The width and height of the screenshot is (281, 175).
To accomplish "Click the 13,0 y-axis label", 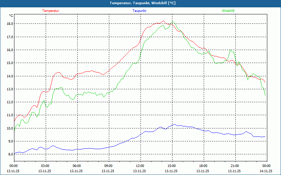I will 9,89.
